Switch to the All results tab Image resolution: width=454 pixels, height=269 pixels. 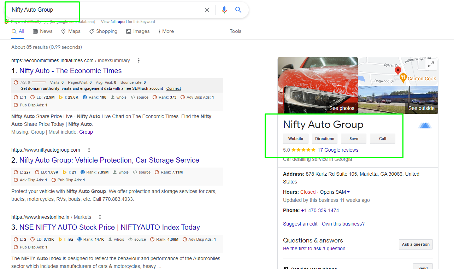coord(18,31)
